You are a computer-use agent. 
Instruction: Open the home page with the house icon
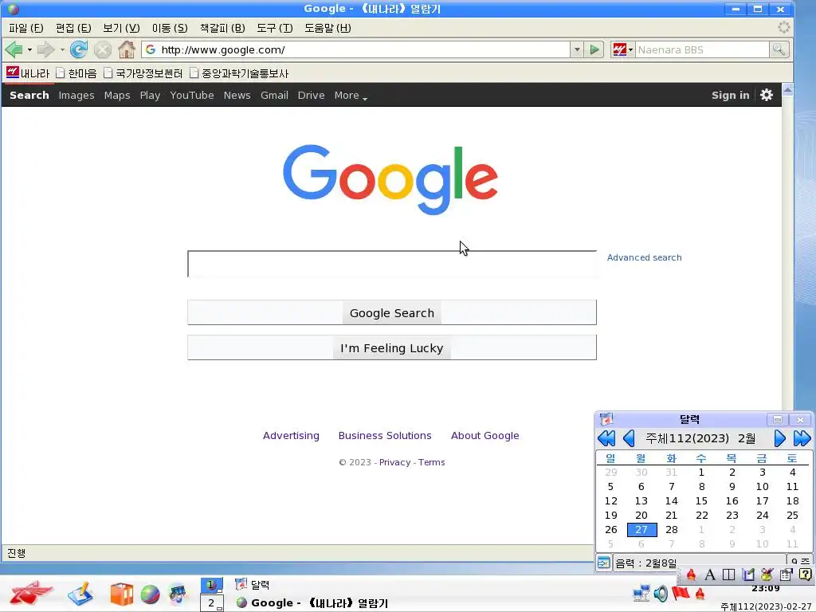tap(127, 49)
